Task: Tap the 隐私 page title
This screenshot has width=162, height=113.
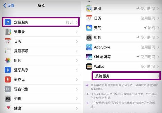Action: 41,5
